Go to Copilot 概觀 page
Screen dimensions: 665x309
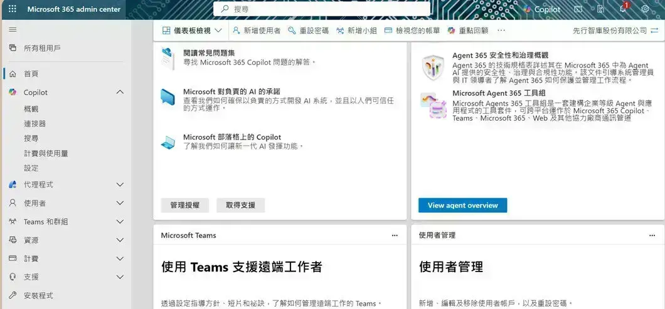click(31, 109)
